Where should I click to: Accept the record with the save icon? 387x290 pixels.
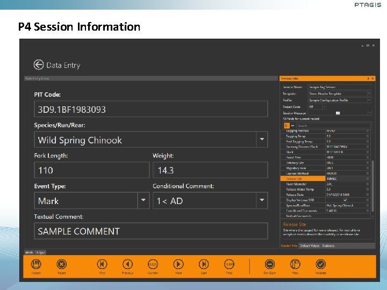click(36, 264)
